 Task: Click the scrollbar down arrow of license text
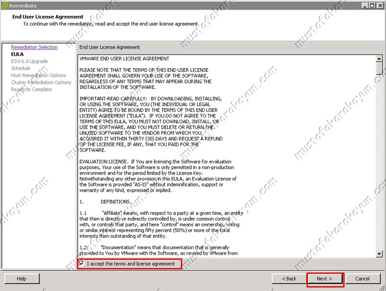(379, 254)
